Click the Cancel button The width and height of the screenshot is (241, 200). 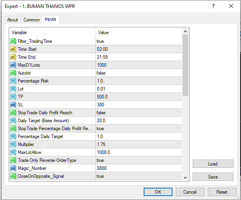[x=190, y=192]
